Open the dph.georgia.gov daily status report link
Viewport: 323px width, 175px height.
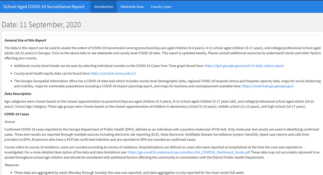point(244,66)
